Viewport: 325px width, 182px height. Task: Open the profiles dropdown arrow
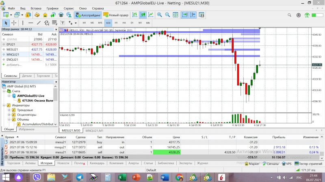[22, 15]
